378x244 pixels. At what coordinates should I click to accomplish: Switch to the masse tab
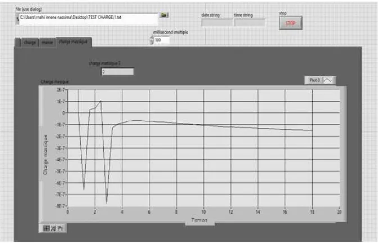coord(47,43)
